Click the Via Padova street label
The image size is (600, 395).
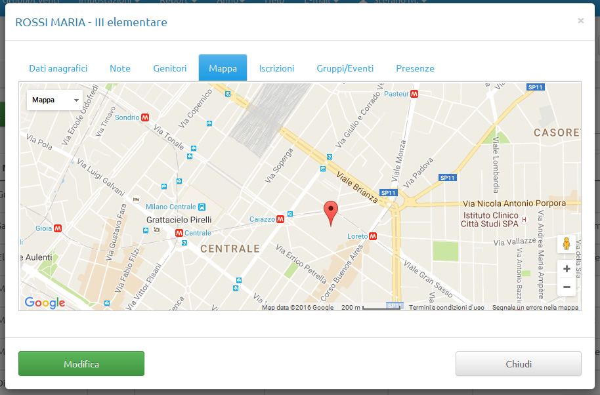click(419, 173)
